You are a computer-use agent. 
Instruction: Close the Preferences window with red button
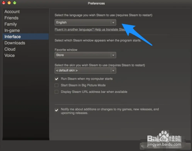pos(4,3)
